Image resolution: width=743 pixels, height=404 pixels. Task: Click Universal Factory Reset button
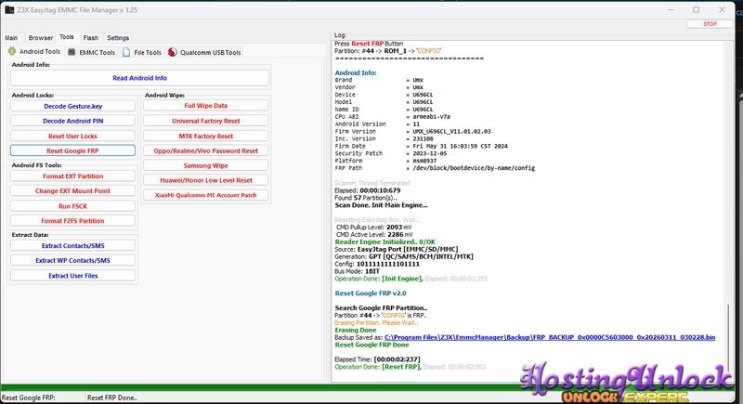(205, 121)
